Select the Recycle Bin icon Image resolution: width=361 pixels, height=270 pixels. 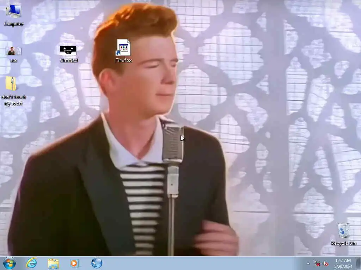point(343,234)
